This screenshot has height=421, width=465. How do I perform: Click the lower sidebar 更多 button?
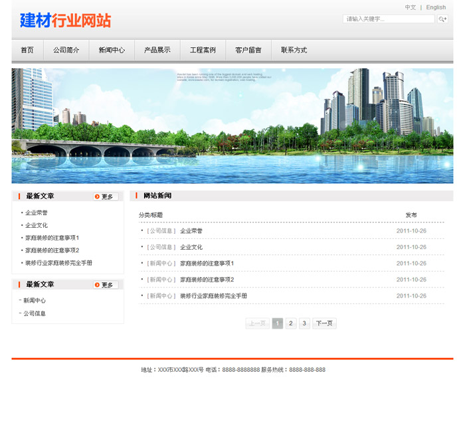(106, 285)
